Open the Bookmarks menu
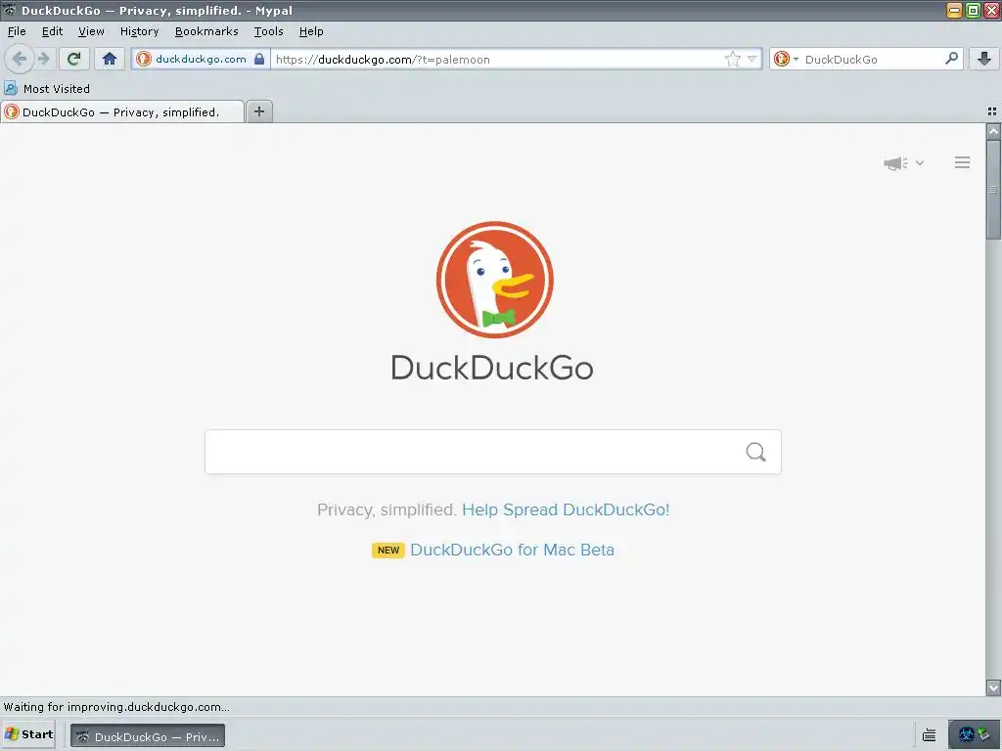The height and width of the screenshot is (751, 1002). 206,31
